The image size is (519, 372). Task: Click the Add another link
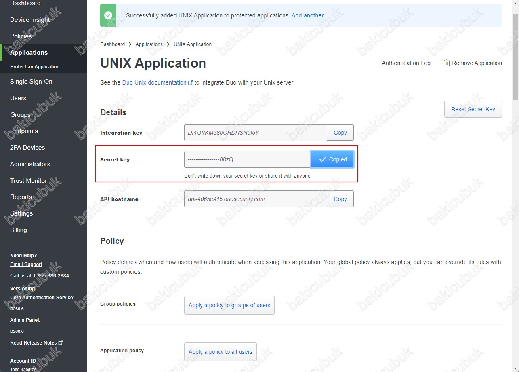308,15
